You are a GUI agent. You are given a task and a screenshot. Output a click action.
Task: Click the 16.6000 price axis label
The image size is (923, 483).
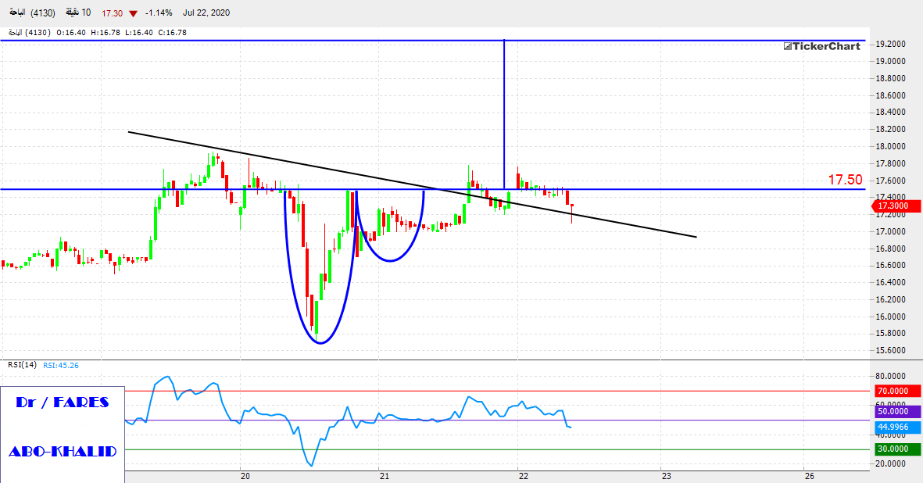pyautogui.click(x=890, y=265)
